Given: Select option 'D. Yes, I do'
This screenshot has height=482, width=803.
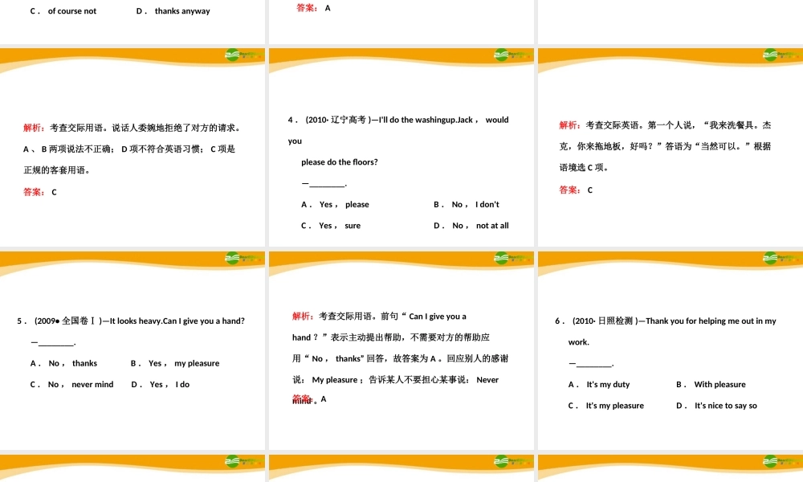Looking at the screenshot, I should [x=161, y=384].
